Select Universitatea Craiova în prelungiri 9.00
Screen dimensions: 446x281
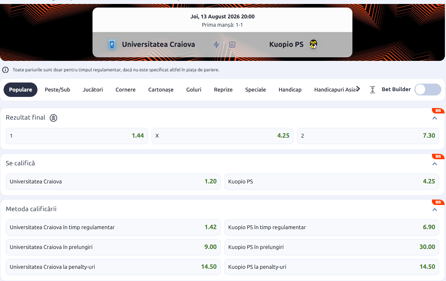pos(113,247)
